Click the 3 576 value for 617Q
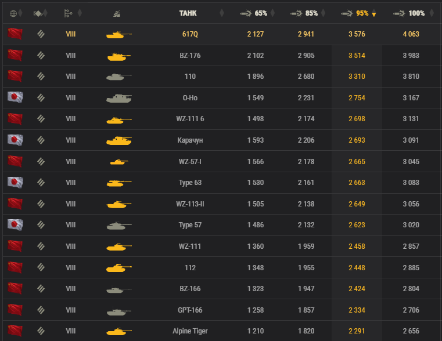The height and width of the screenshot is (341, 442). pos(357,34)
